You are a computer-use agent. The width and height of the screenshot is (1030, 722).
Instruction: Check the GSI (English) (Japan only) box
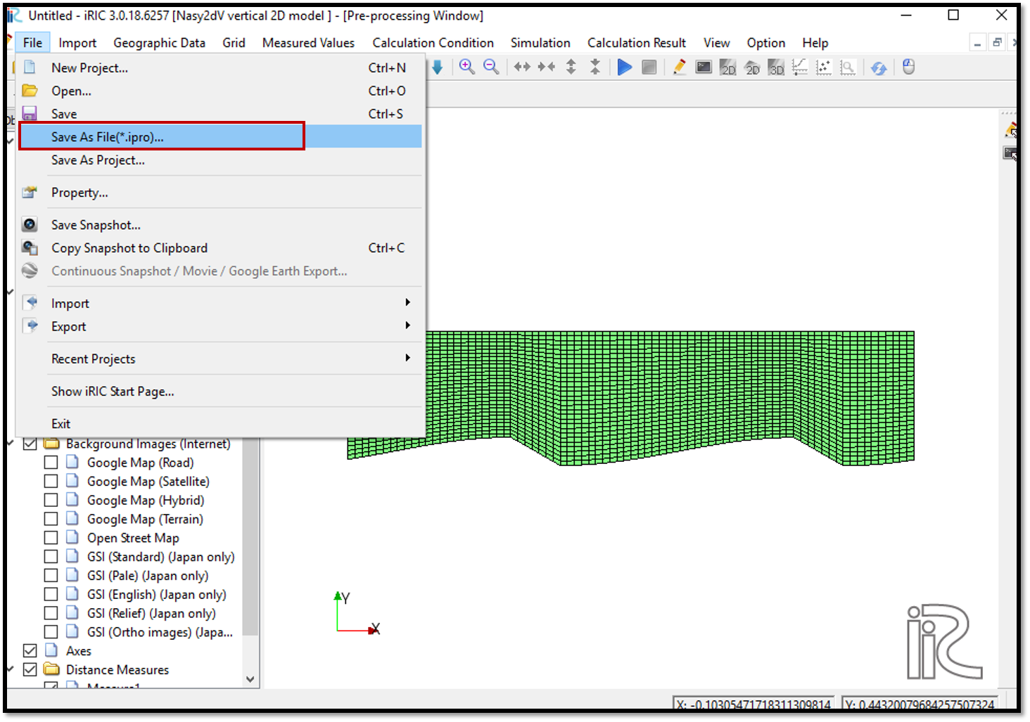pos(51,595)
